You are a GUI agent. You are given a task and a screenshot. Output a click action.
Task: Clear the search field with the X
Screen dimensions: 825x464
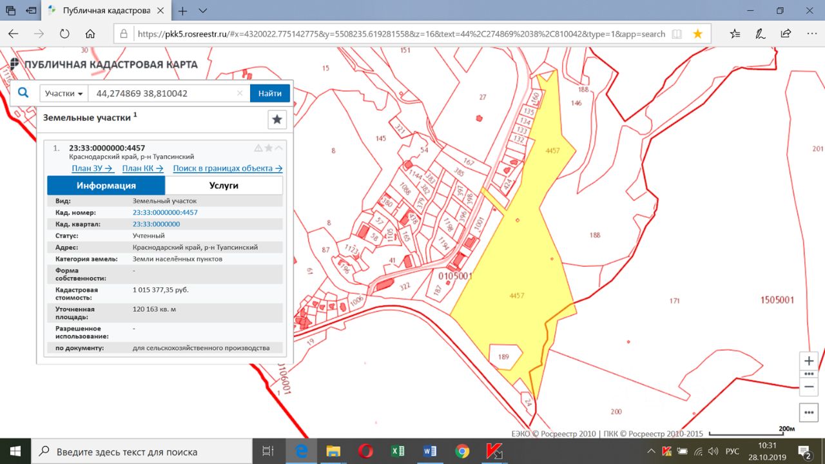coord(240,93)
